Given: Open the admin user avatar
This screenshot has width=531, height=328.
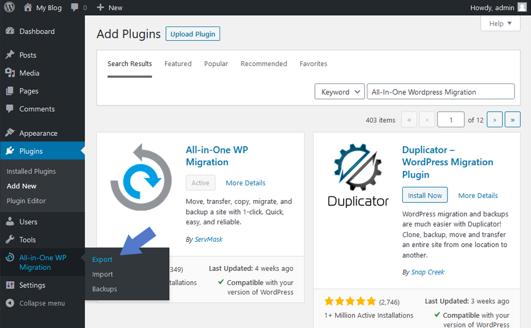Looking at the screenshot, I should 522,7.
